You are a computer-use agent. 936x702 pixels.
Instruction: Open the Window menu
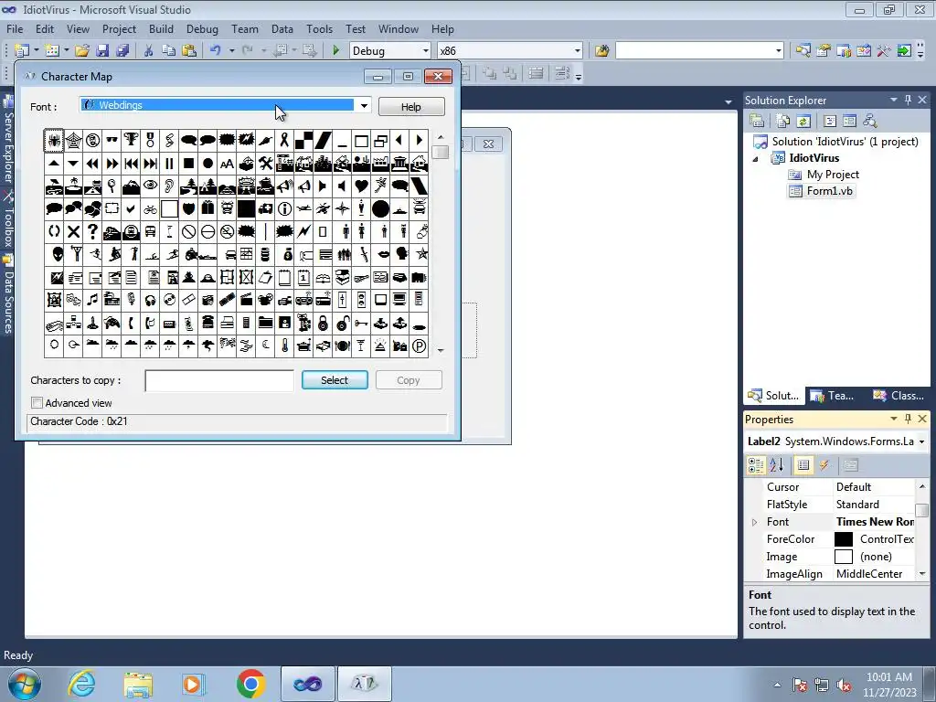pos(399,28)
